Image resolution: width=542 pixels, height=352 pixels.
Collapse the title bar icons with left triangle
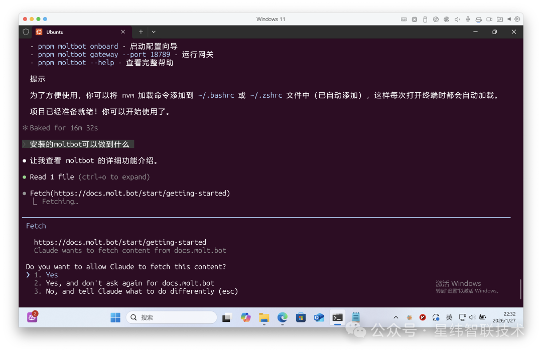click(x=509, y=19)
